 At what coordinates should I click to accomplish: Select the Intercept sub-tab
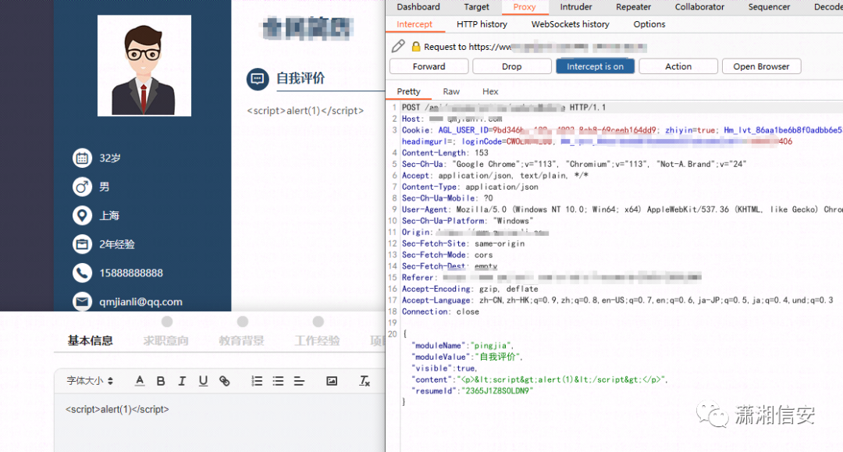tap(414, 24)
